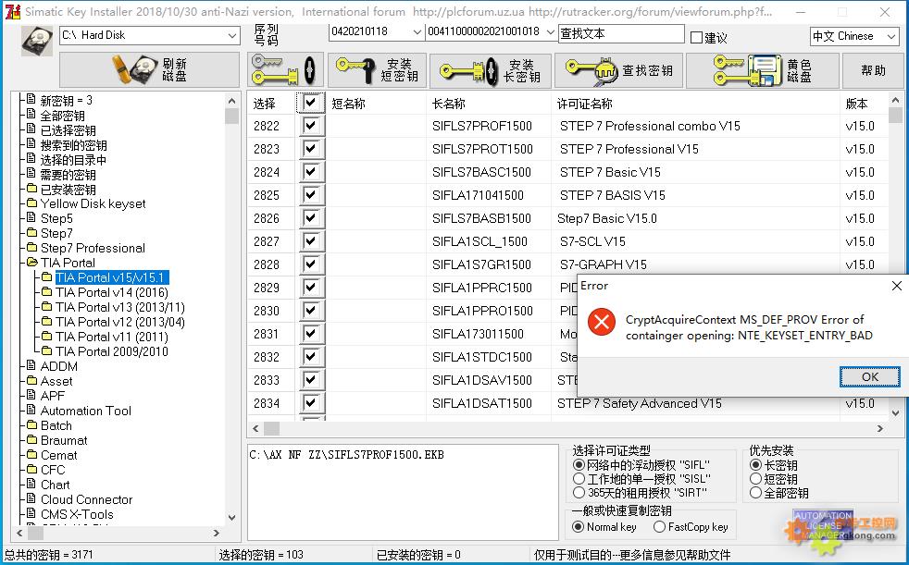909x565 pixels.
Task: Click the app icon in title bar
Action: (13, 12)
